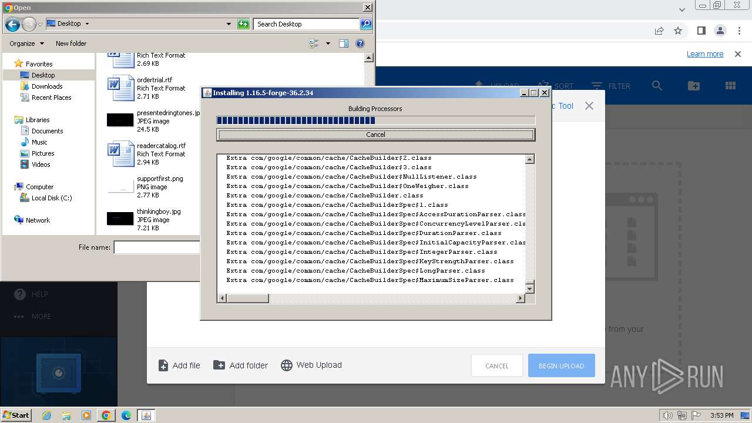Toggle the preview pane icon
The width and height of the screenshot is (752, 423).
click(344, 43)
